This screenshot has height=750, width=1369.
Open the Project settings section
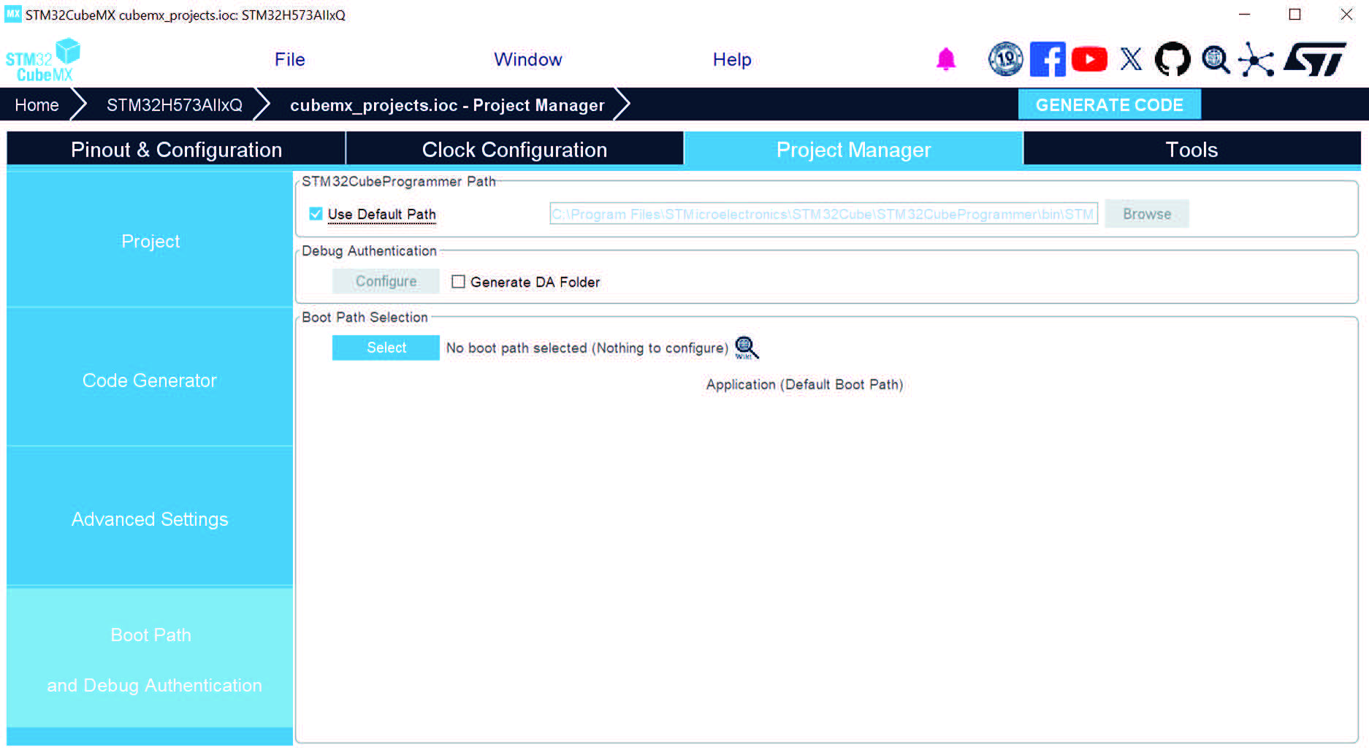click(150, 241)
